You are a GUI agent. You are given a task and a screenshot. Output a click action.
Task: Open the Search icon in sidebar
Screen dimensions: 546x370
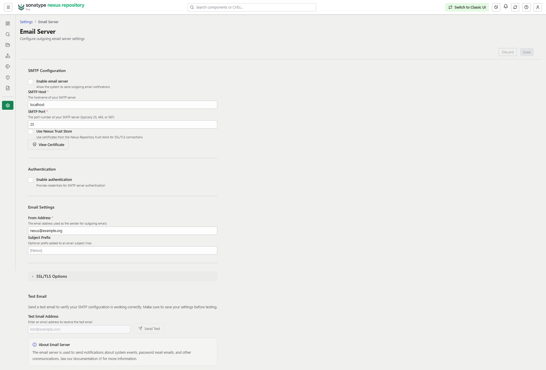[8, 34]
